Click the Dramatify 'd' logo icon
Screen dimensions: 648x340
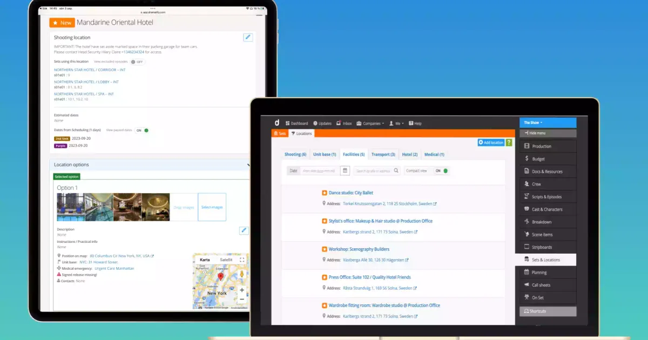pyautogui.click(x=276, y=123)
